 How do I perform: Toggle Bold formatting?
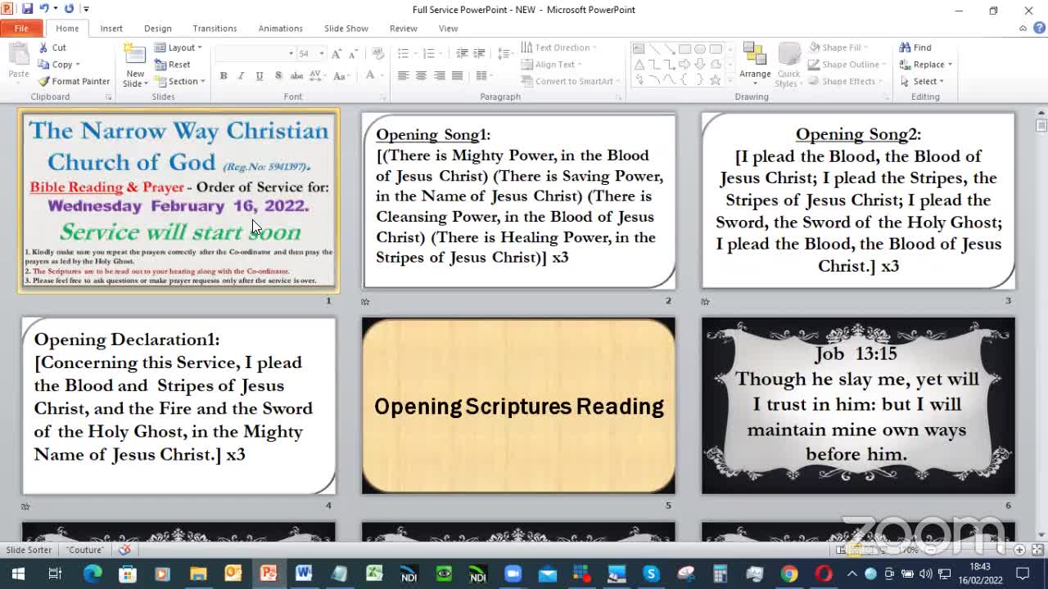tap(223, 75)
